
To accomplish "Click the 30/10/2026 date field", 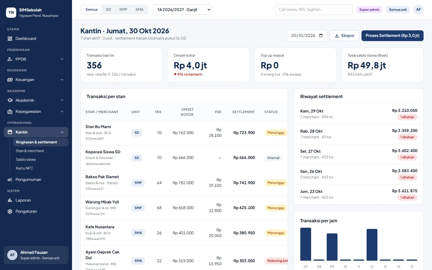I will (x=307, y=36).
